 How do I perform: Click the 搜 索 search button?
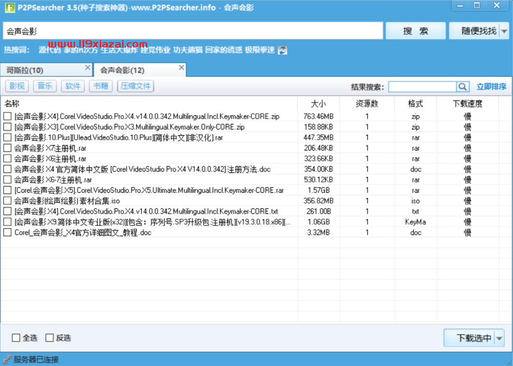[x=416, y=31]
